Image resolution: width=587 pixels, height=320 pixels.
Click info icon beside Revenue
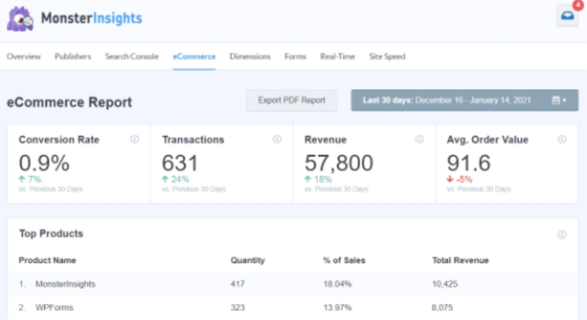[419, 139]
